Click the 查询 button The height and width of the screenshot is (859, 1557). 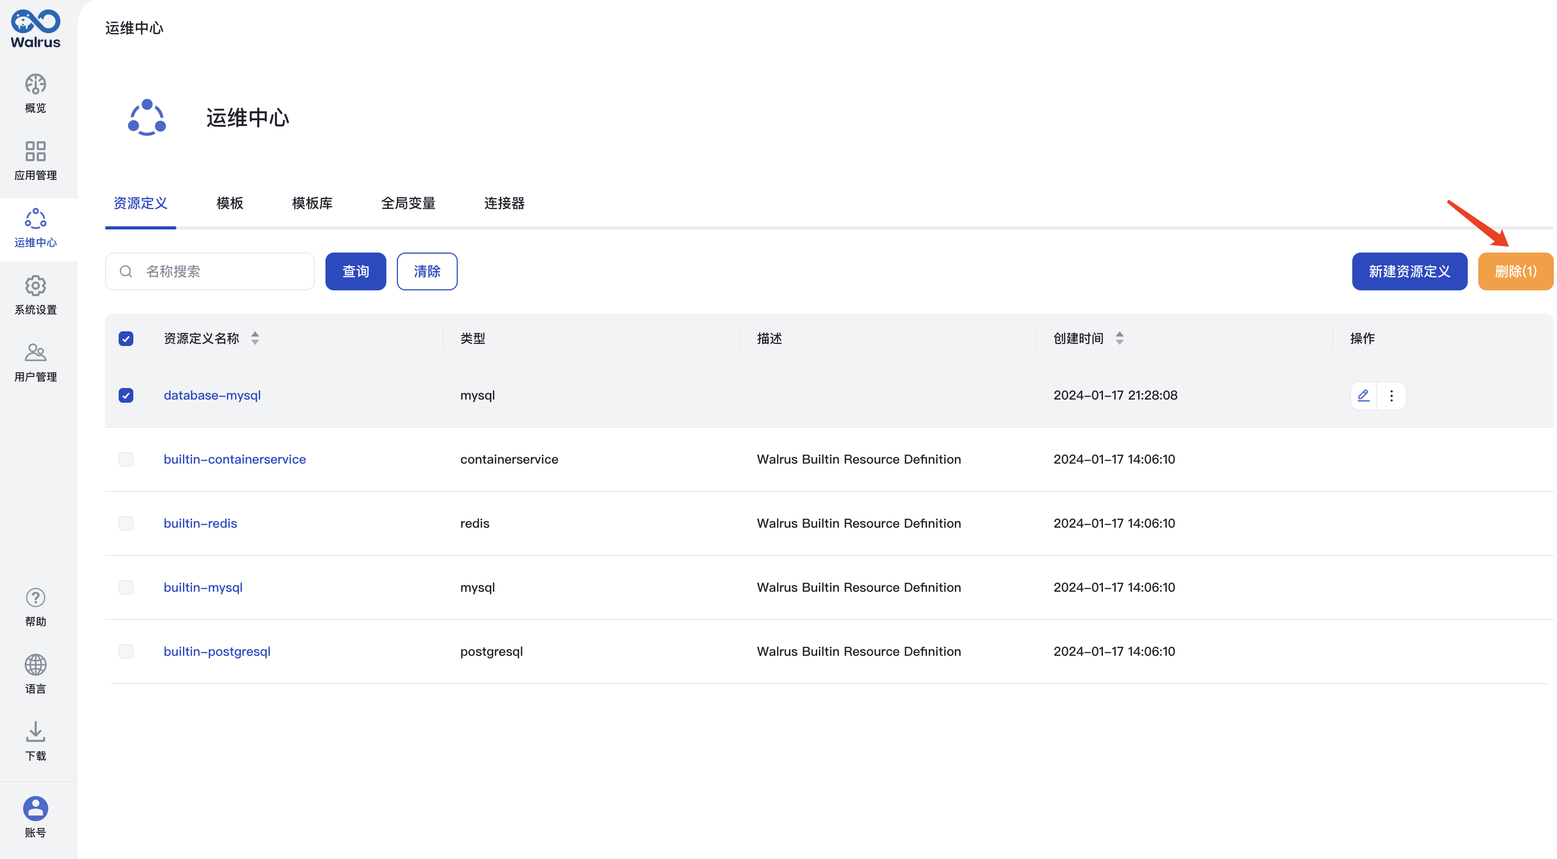coord(355,271)
